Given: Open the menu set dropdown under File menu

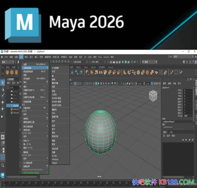Looking at the screenshot, I should tap(8, 62).
